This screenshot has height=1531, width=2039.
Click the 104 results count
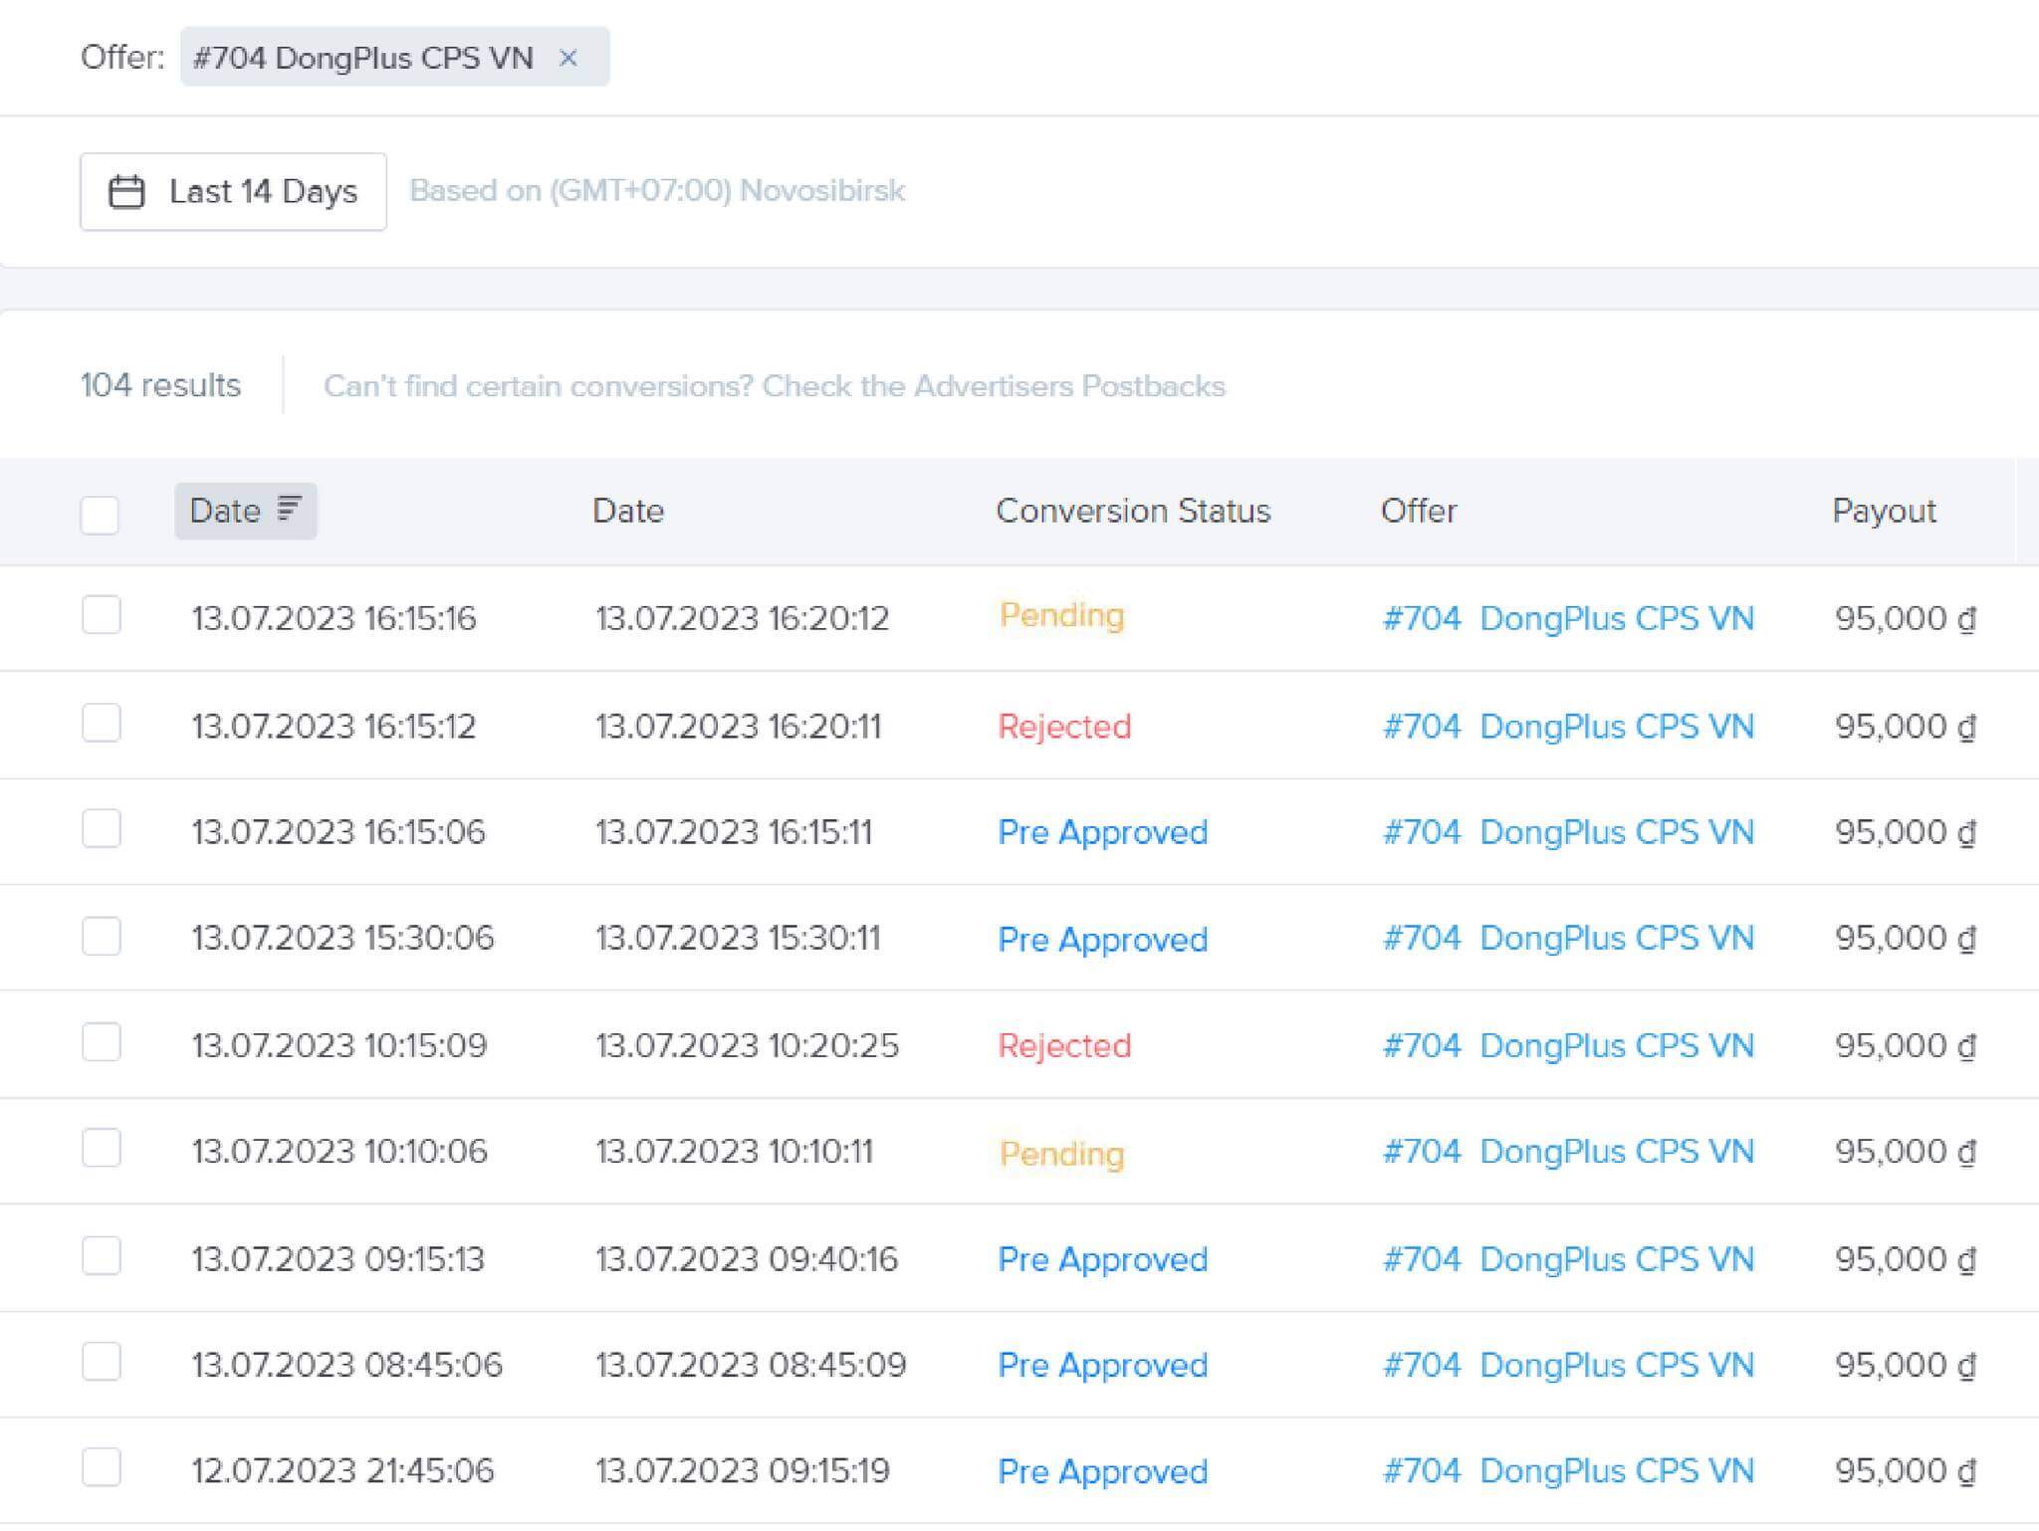(x=161, y=385)
